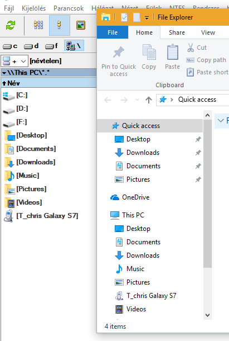Click the Copy button in Clipboard group
229x341 pixels.
pos(149,57)
